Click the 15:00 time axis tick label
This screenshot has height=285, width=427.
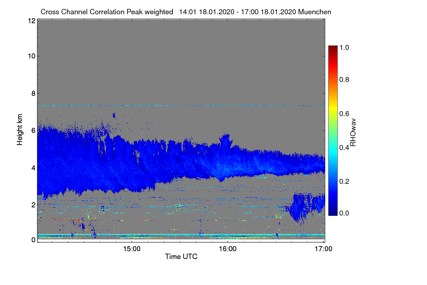pyautogui.click(x=132, y=249)
